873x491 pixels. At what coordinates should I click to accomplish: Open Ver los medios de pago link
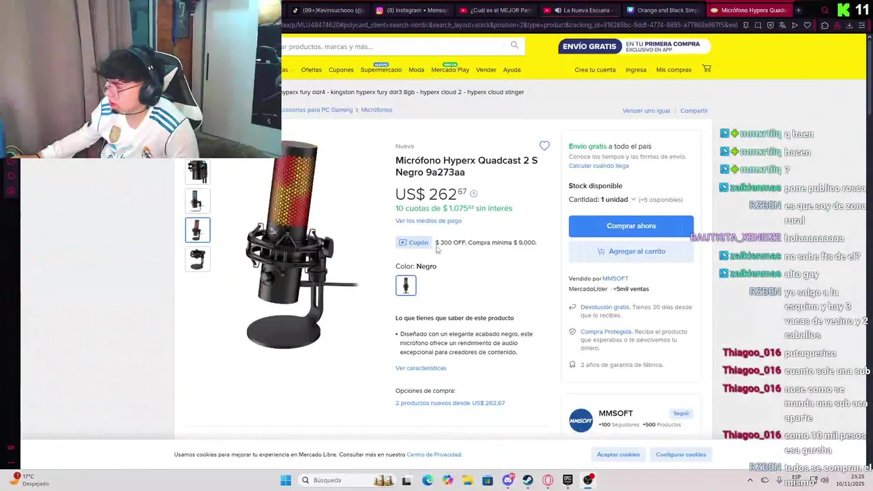(x=428, y=220)
